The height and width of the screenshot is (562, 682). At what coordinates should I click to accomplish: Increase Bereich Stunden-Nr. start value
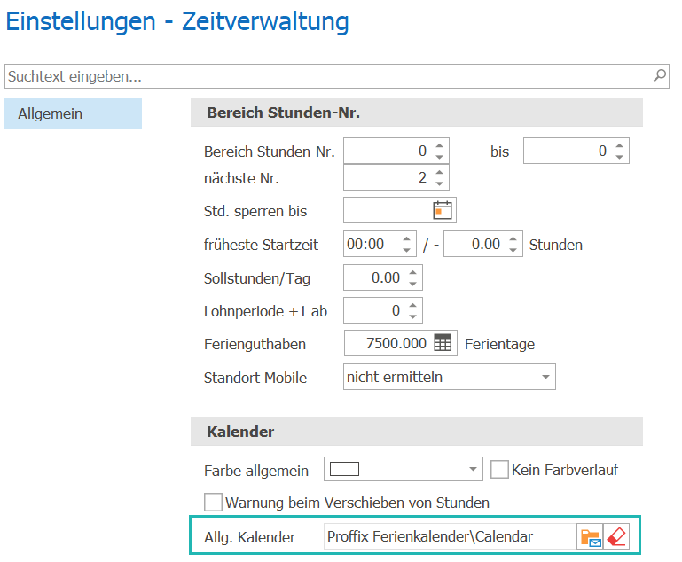tap(439, 145)
